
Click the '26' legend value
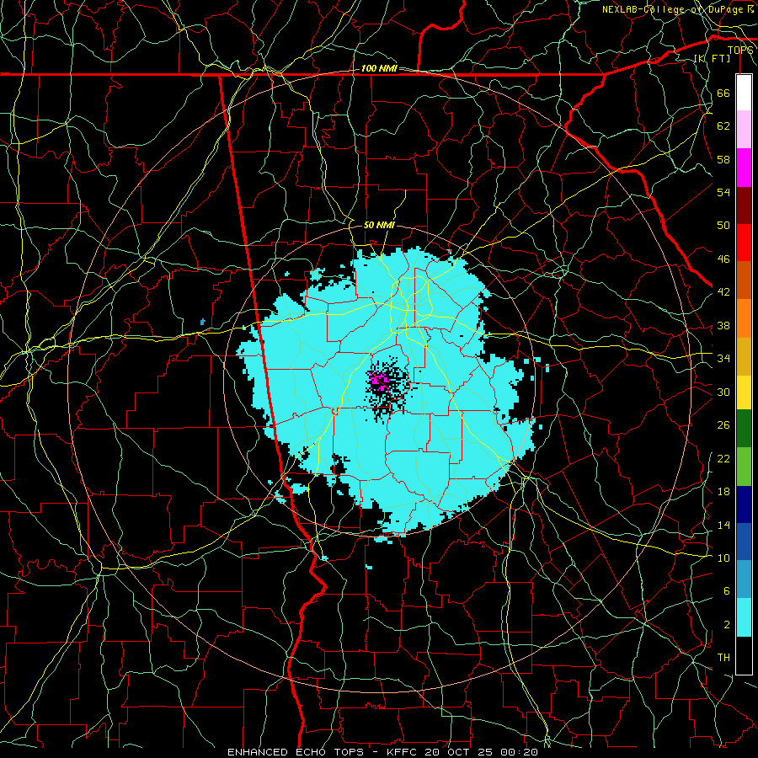point(723,425)
